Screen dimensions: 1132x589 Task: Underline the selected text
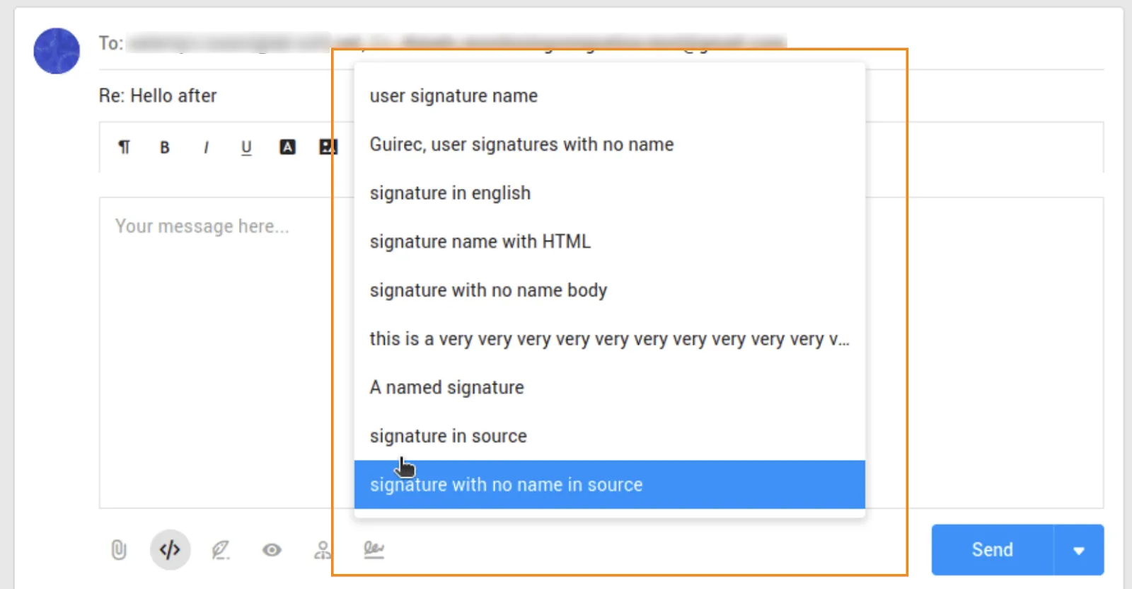click(x=246, y=147)
